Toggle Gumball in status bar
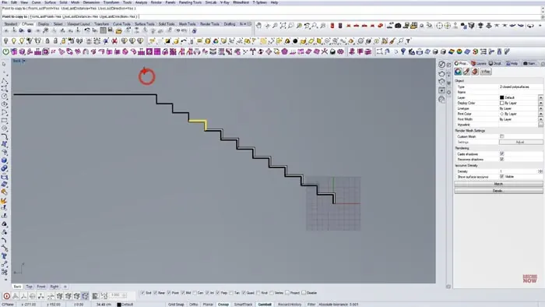 coord(265,304)
